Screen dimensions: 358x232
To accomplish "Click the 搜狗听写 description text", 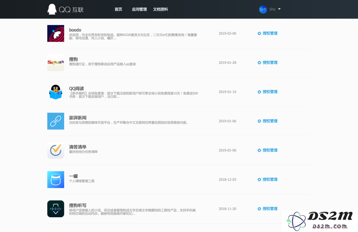I will coord(132,212).
